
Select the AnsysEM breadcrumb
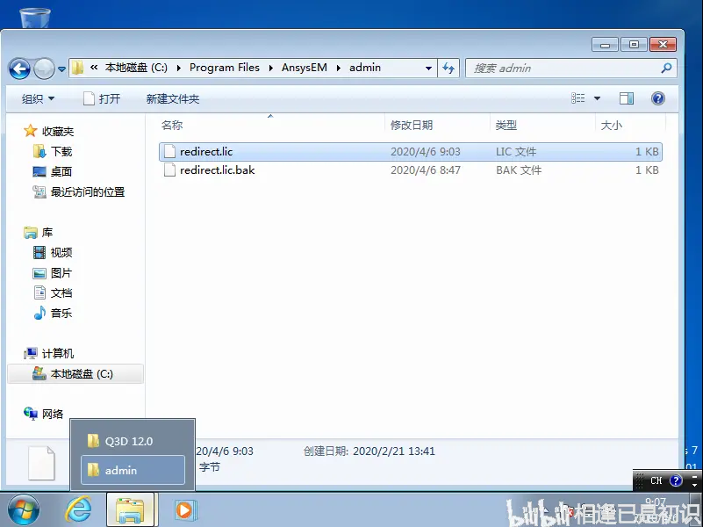305,68
